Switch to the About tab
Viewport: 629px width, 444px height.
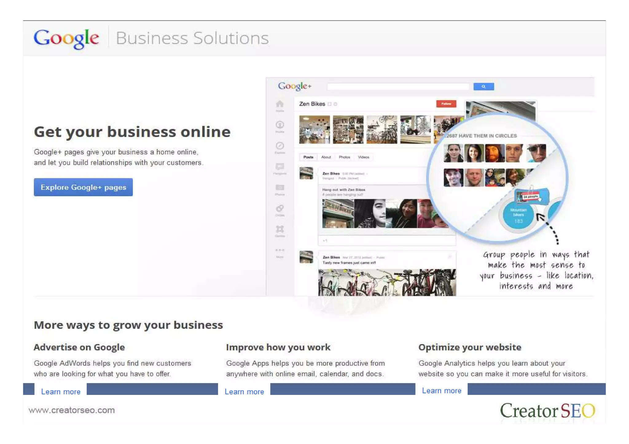[326, 157]
